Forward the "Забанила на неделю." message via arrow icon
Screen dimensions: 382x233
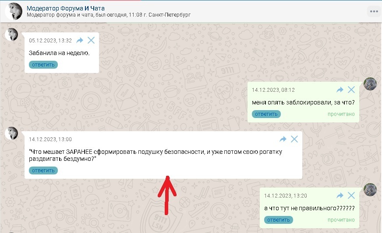(80, 40)
